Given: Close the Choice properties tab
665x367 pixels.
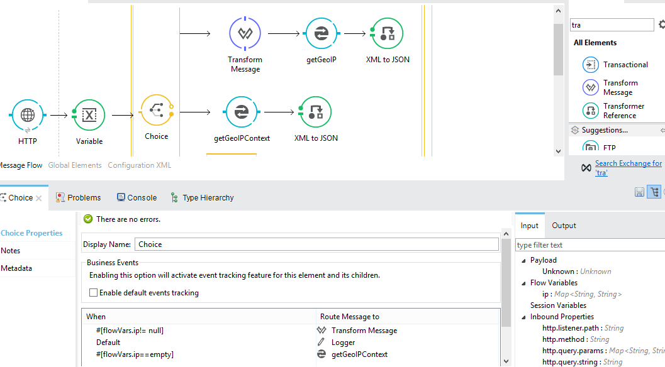Looking at the screenshot, I should click(38, 198).
